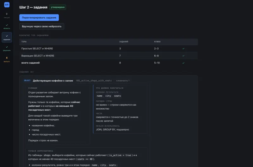Open the "сп" logo in the sidebar
The image size is (253, 167).
(x=7, y=4)
